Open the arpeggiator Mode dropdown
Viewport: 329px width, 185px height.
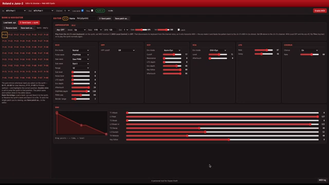(80, 30)
